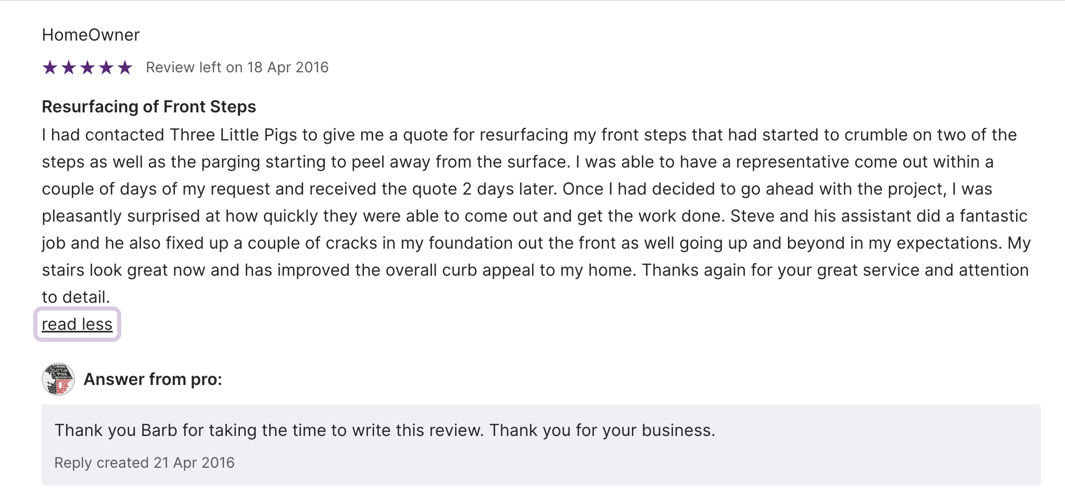Click the first purple rating star
Screen dimensions: 1065x488
pos(50,68)
